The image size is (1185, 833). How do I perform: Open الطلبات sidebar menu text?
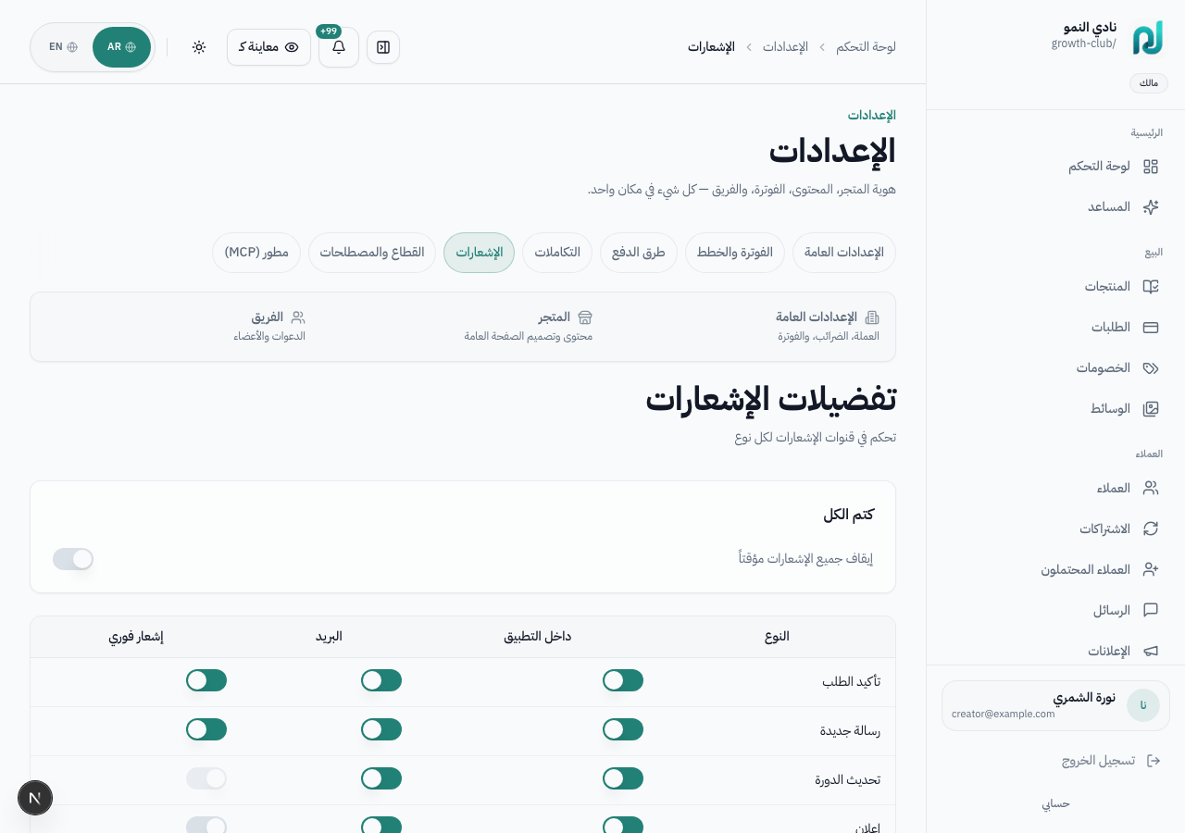tap(1111, 328)
